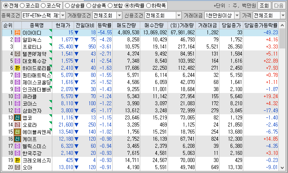288x173 pixels.
Task: Click the 증 badge icon for 삼화전자
Action: tap(17, 110)
